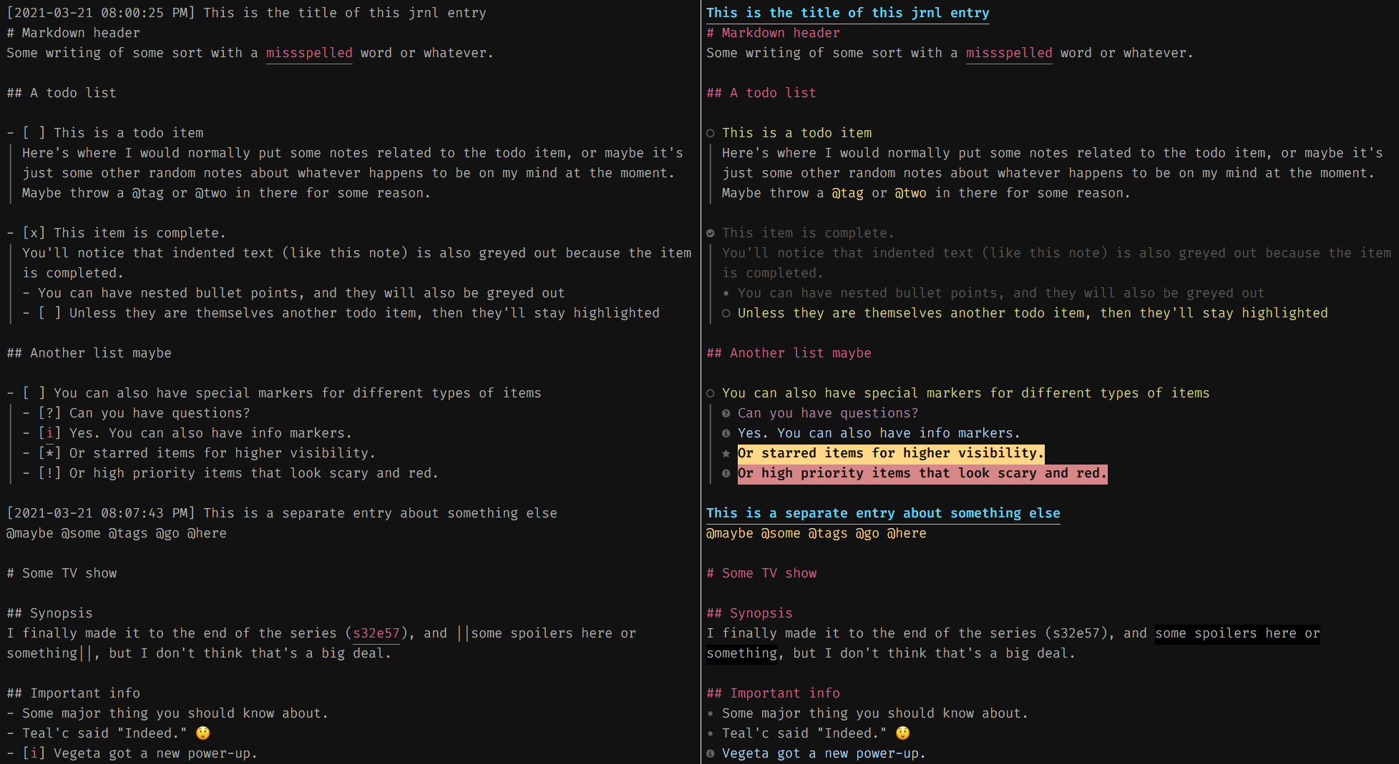Select the star icon before the starred items line

726,453
